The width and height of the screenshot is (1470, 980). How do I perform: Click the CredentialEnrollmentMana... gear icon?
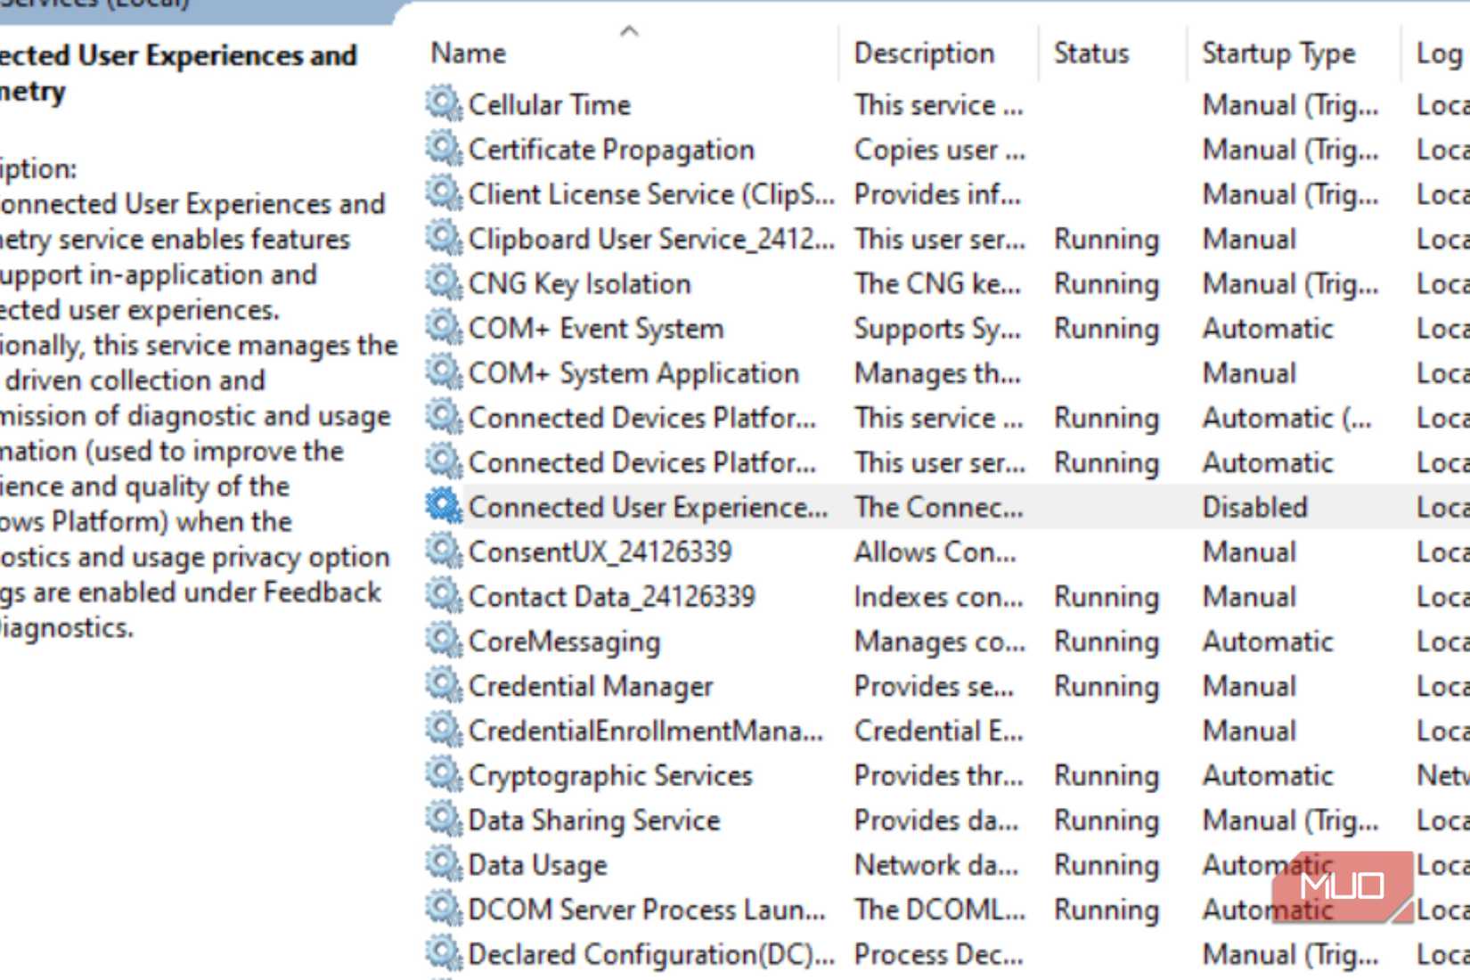pos(444,730)
